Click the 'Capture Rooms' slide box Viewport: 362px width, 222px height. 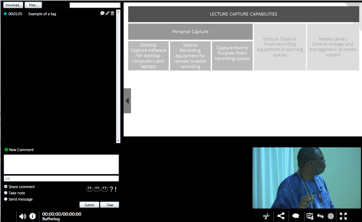click(232, 56)
